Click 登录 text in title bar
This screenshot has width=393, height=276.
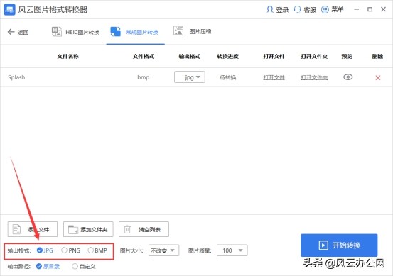pyautogui.click(x=282, y=10)
